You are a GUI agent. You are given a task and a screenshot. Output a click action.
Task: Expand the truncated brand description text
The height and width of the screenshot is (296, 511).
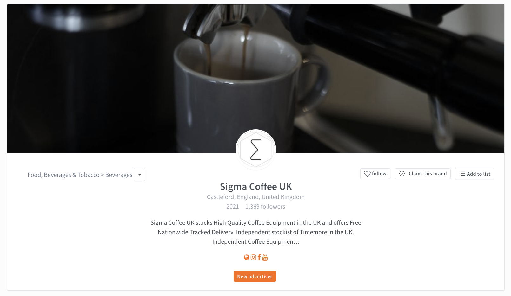[x=256, y=232]
